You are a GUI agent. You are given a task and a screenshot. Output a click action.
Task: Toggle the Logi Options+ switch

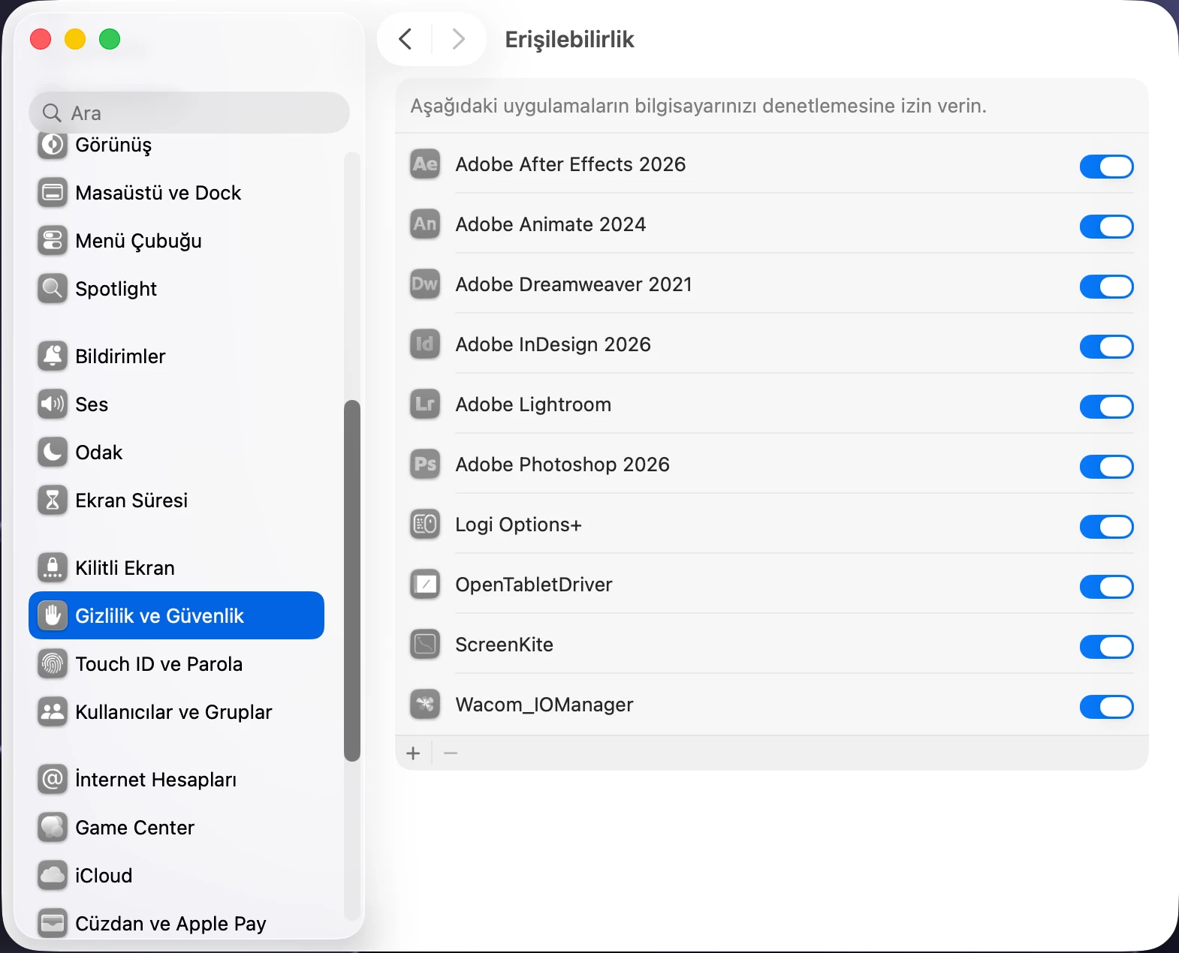[x=1106, y=527]
